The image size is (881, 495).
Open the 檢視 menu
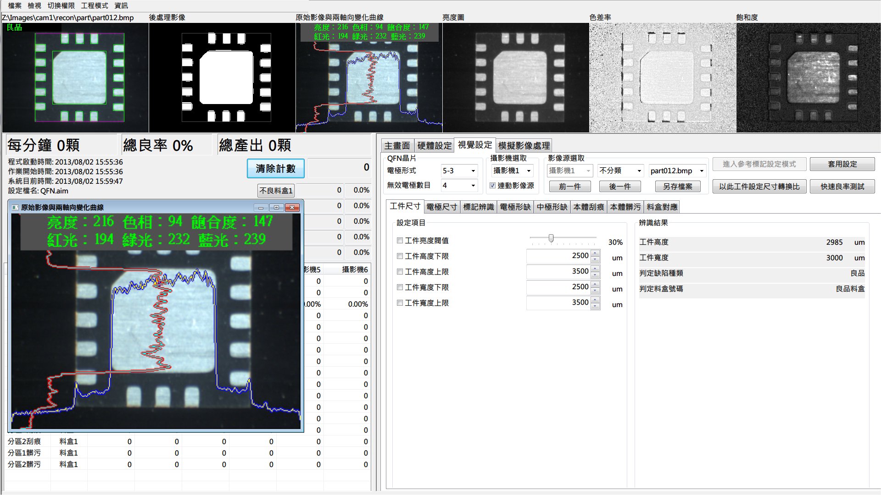click(34, 5)
